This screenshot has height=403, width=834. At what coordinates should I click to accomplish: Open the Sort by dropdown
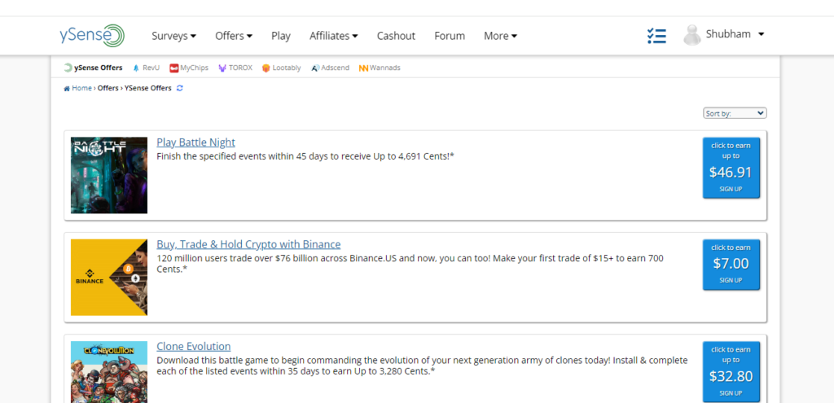[735, 113]
